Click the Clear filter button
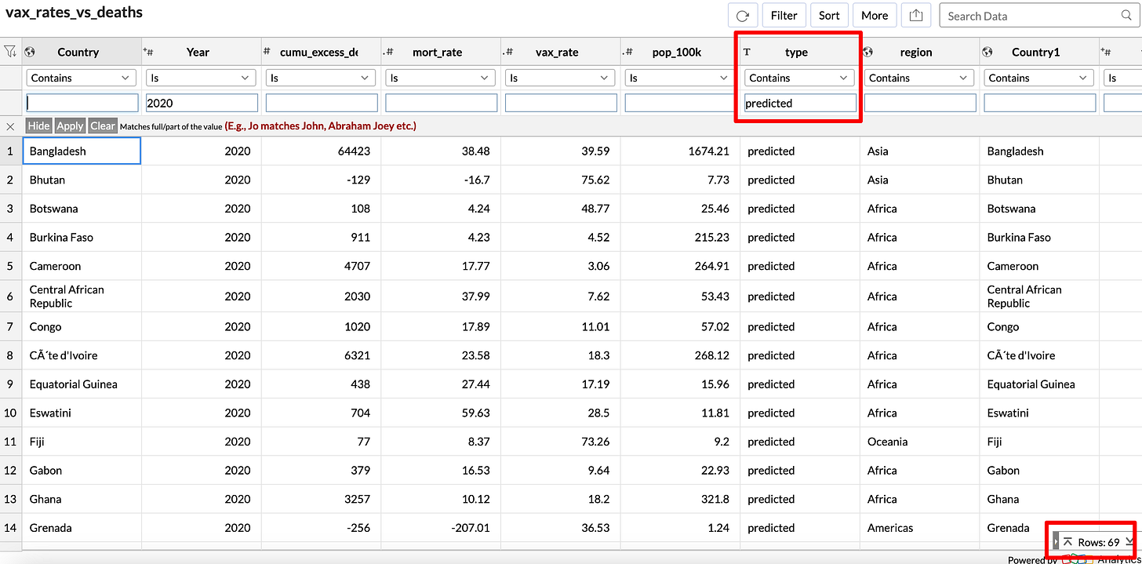The image size is (1142, 564). click(102, 126)
